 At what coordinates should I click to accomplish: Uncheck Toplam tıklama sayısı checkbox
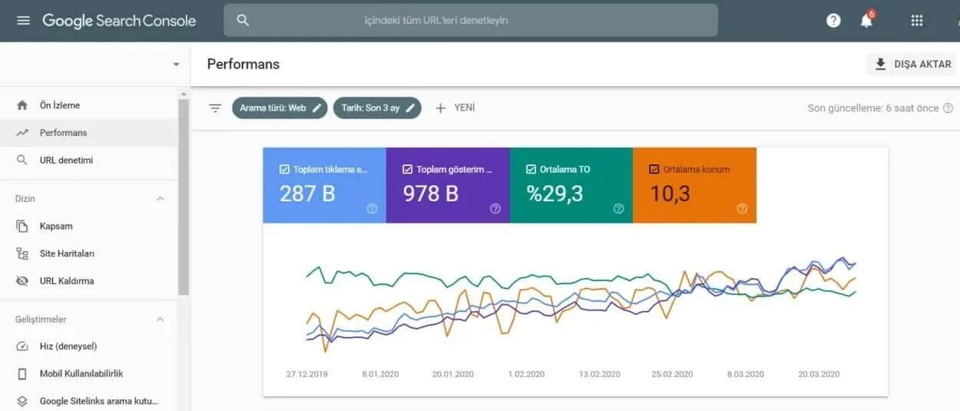point(284,169)
